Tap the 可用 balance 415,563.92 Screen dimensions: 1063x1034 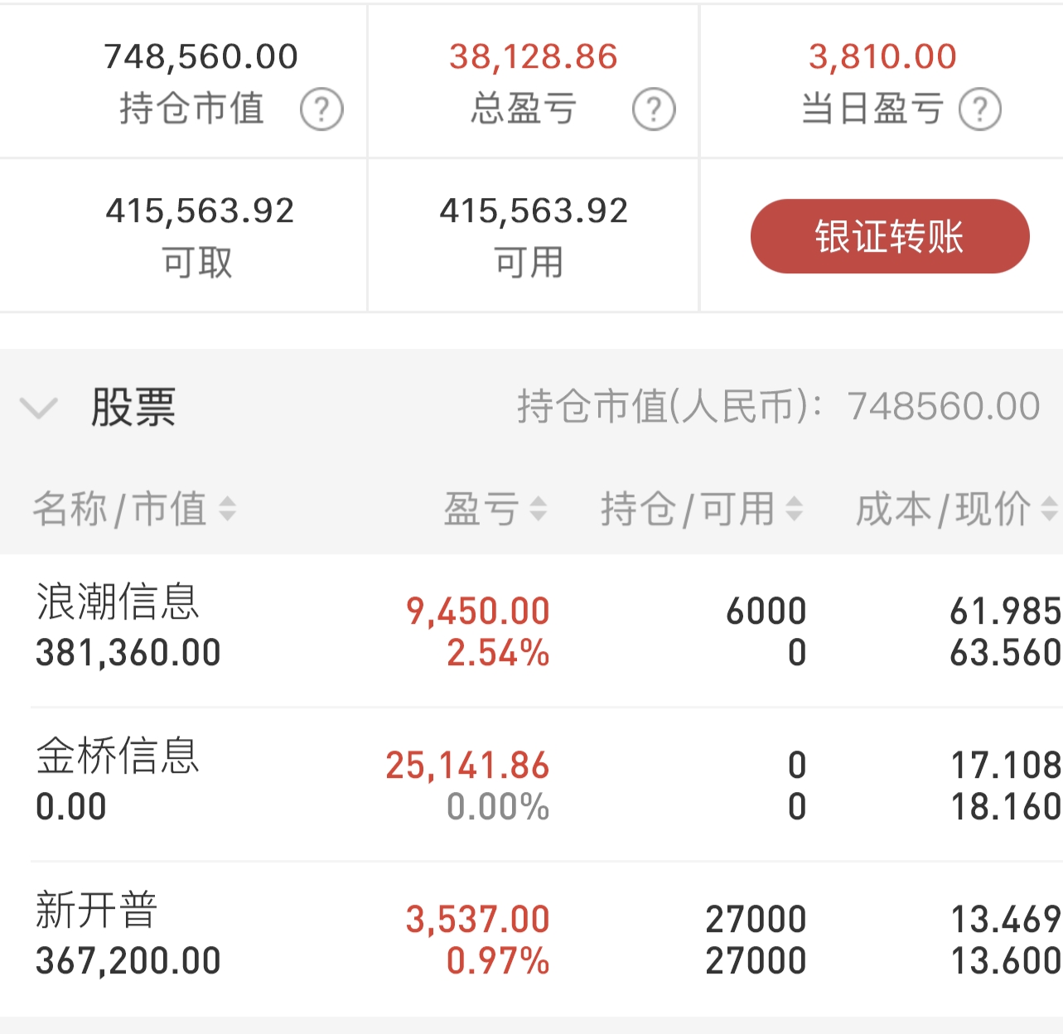pyautogui.click(x=533, y=211)
